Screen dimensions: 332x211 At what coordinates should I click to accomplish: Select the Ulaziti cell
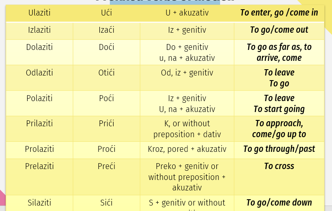pyautogui.click(x=39, y=13)
